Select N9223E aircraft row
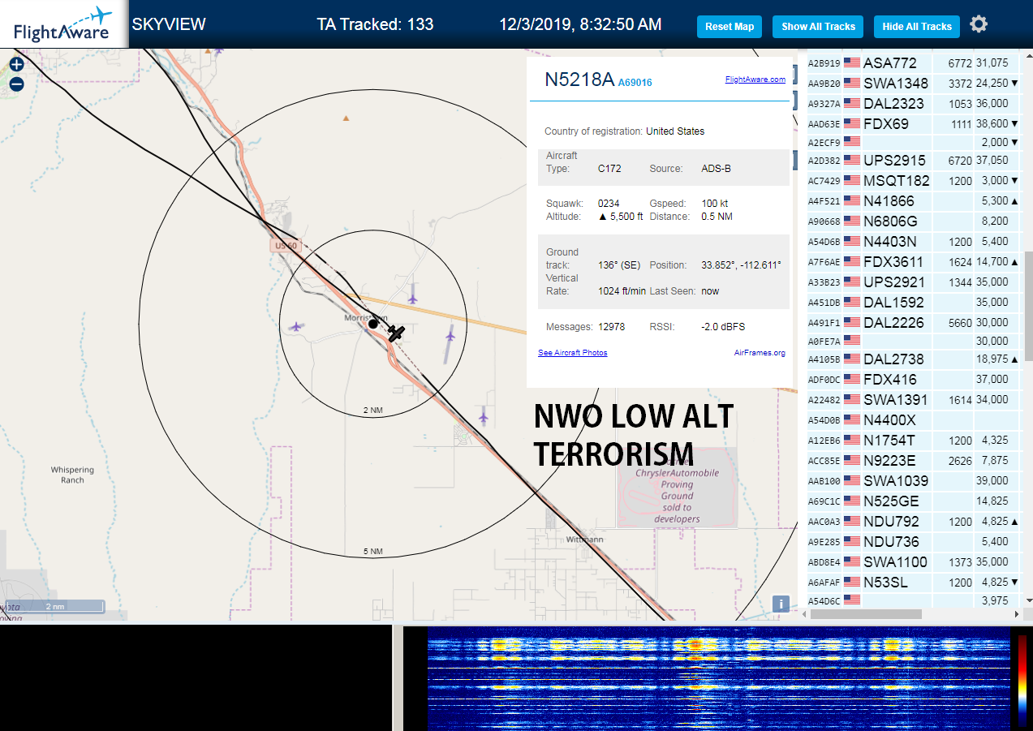1033x731 pixels. pyautogui.click(x=914, y=460)
